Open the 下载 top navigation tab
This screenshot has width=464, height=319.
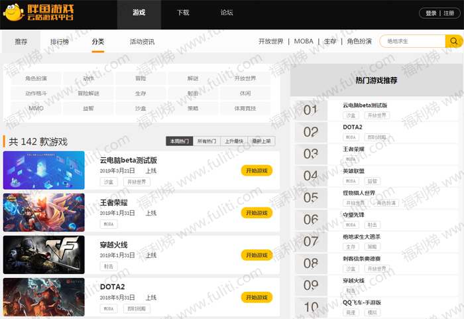click(x=183, y=13)
